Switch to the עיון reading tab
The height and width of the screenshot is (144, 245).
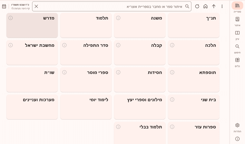237,35
